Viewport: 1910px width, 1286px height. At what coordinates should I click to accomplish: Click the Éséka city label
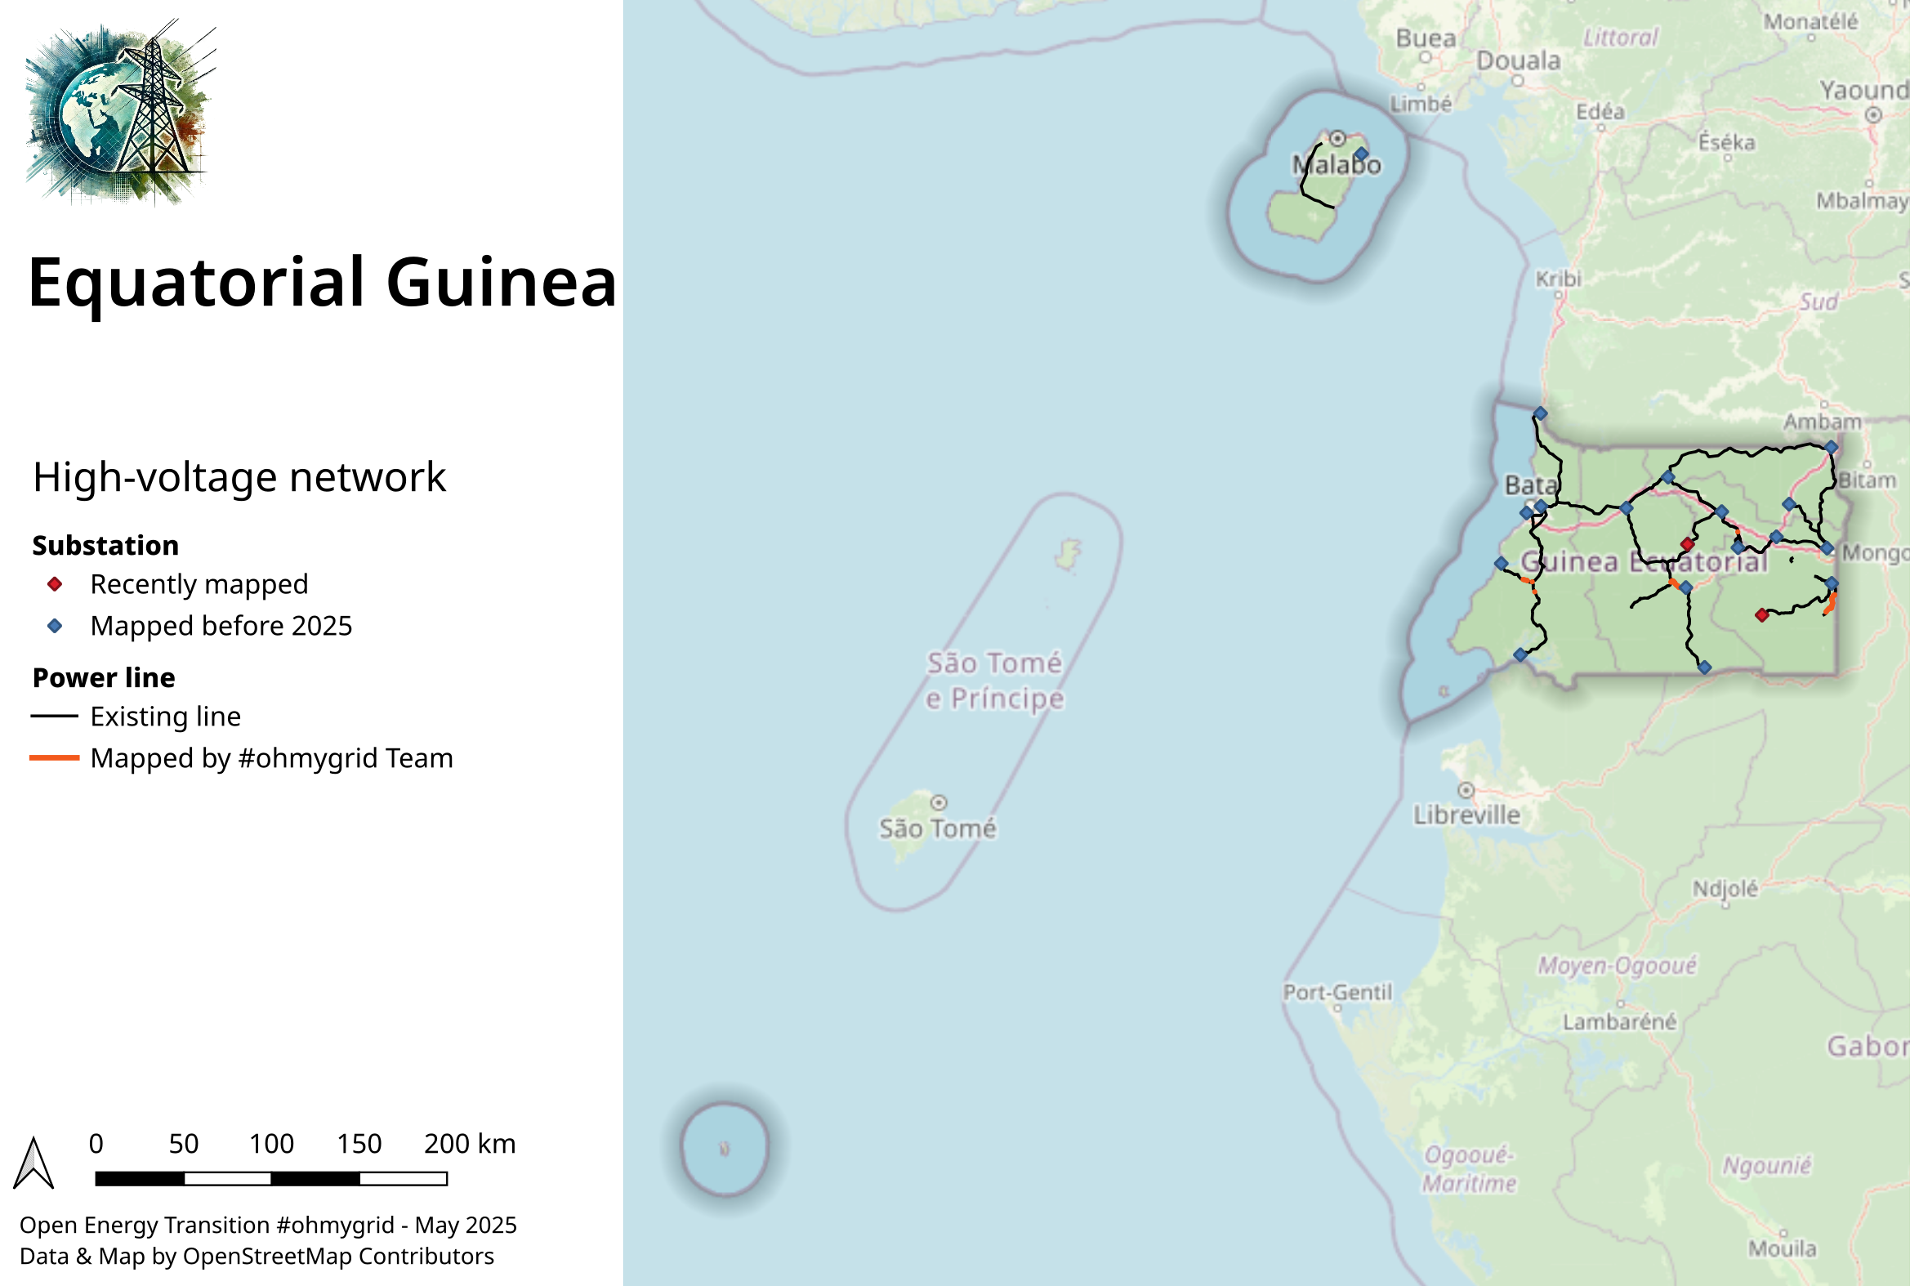(1727, 143)
